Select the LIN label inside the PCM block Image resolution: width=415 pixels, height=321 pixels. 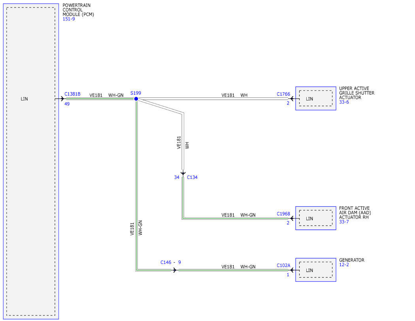[25, 99]
